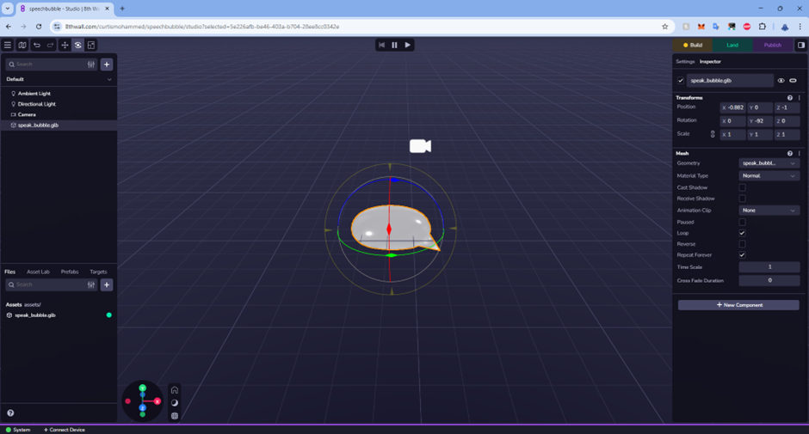Open the Material Type dropdown
The width and height of the screenshot is (809, 434).
click(769, 175)
